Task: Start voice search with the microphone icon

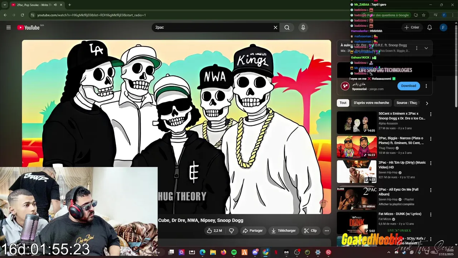Action: [303, 28]
